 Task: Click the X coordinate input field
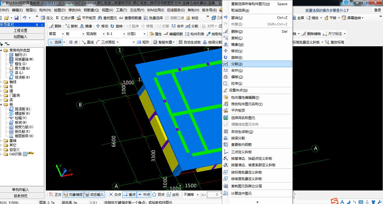214,194
